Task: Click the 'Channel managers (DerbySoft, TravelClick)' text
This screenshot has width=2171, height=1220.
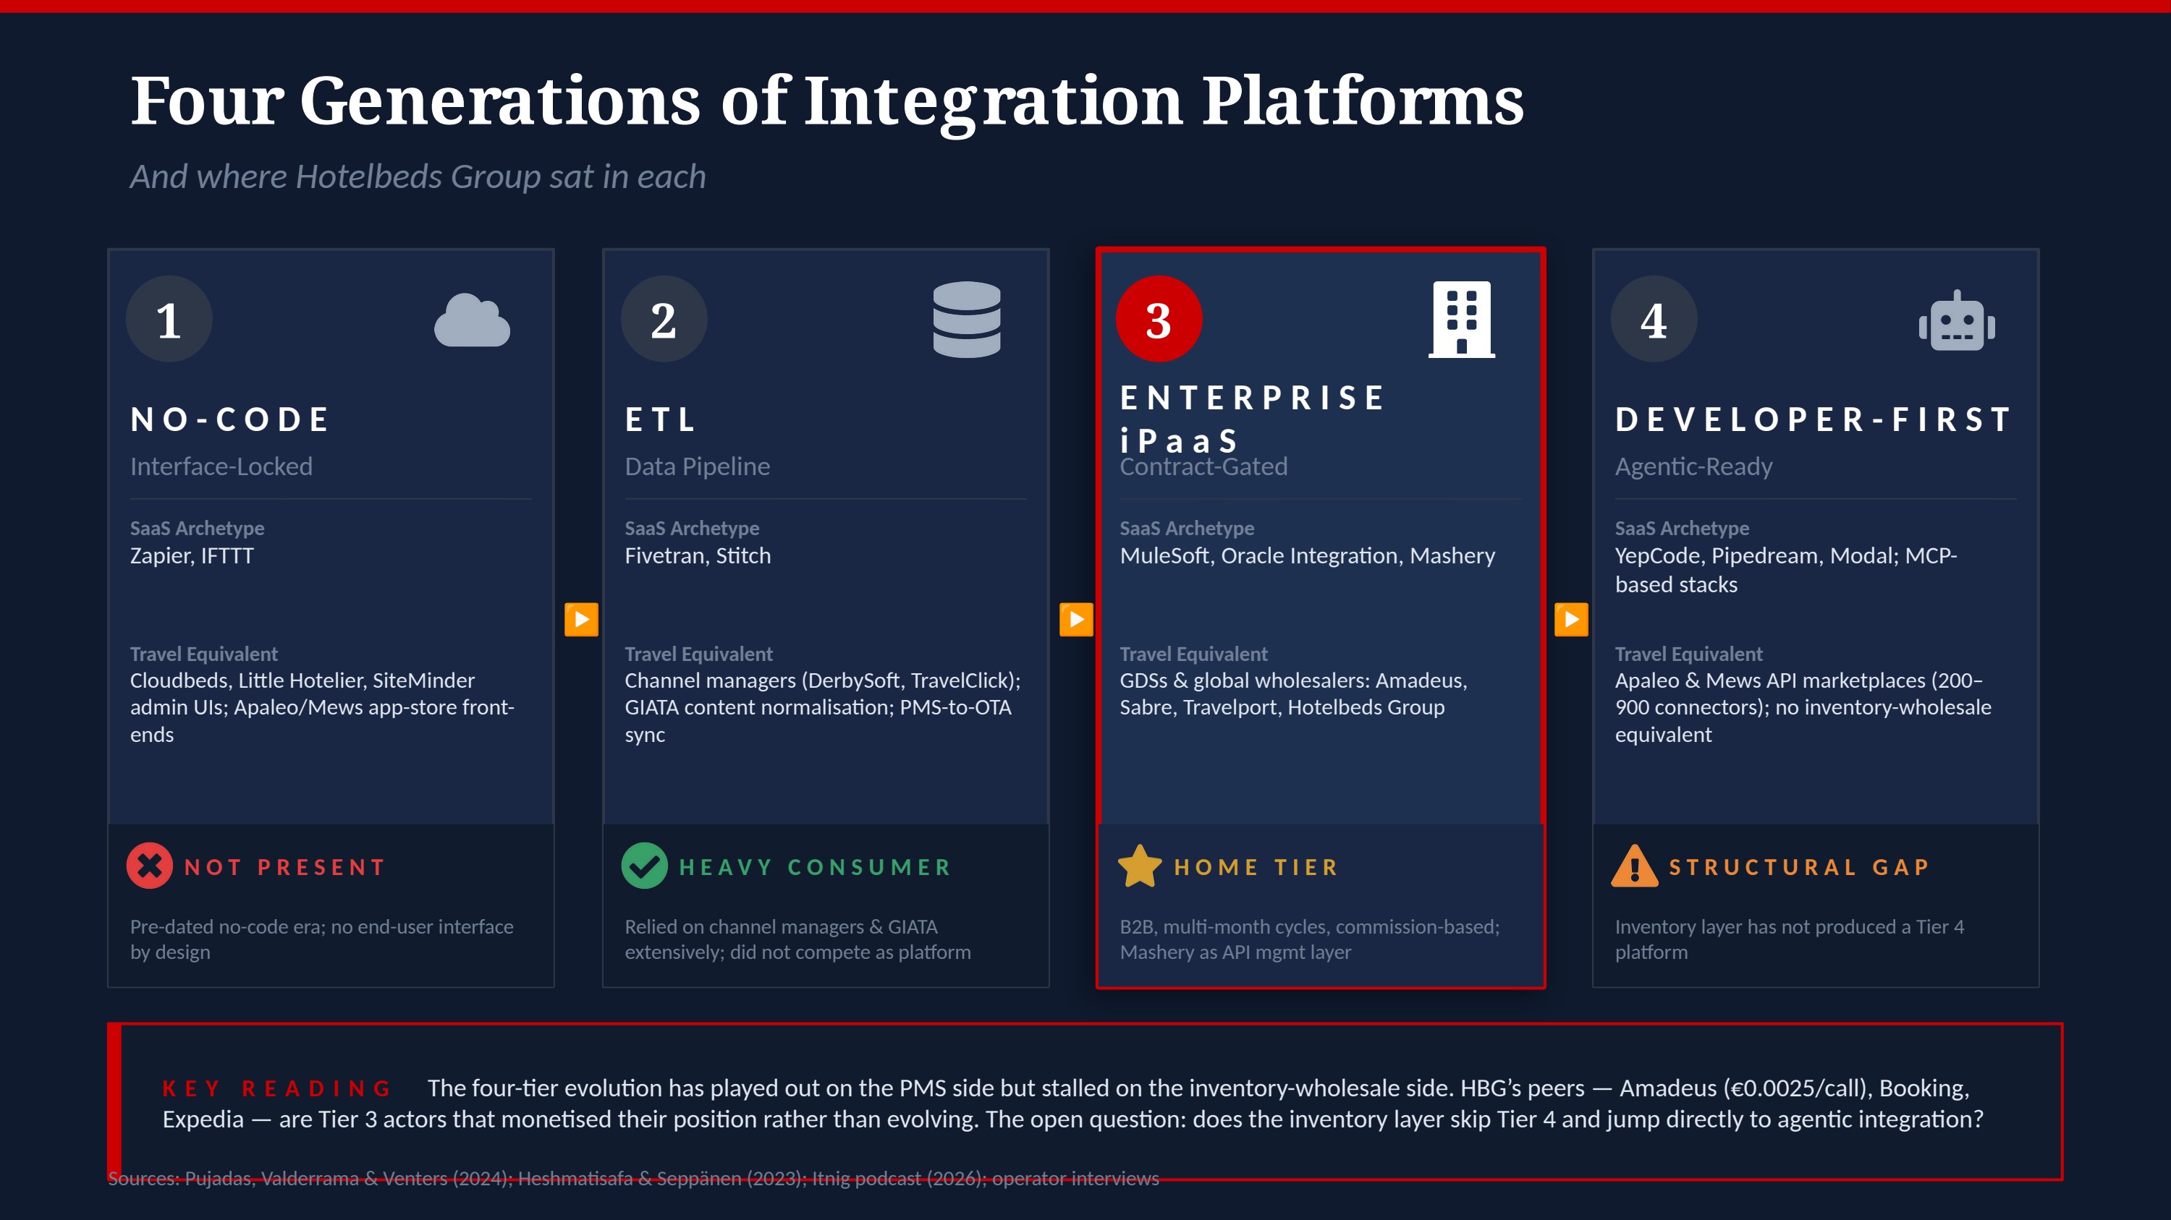Action: click(823, 707)
